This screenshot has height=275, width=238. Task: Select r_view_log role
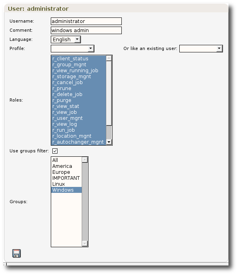(79, 124)
